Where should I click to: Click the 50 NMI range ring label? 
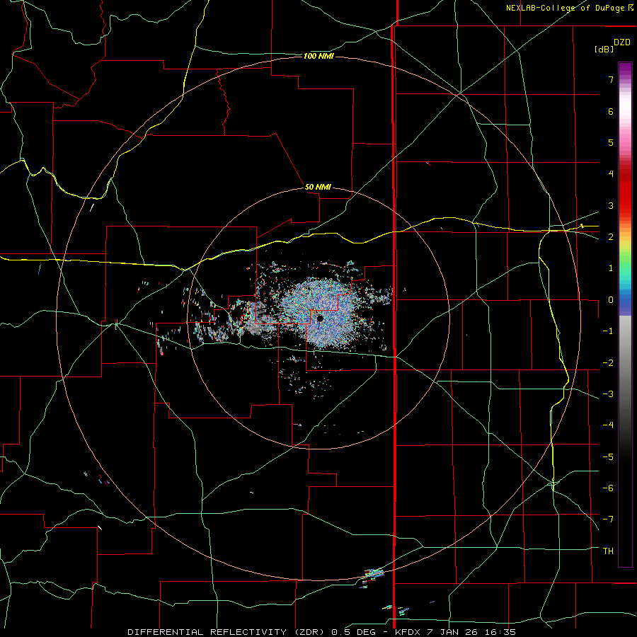[x=318, y=187]
